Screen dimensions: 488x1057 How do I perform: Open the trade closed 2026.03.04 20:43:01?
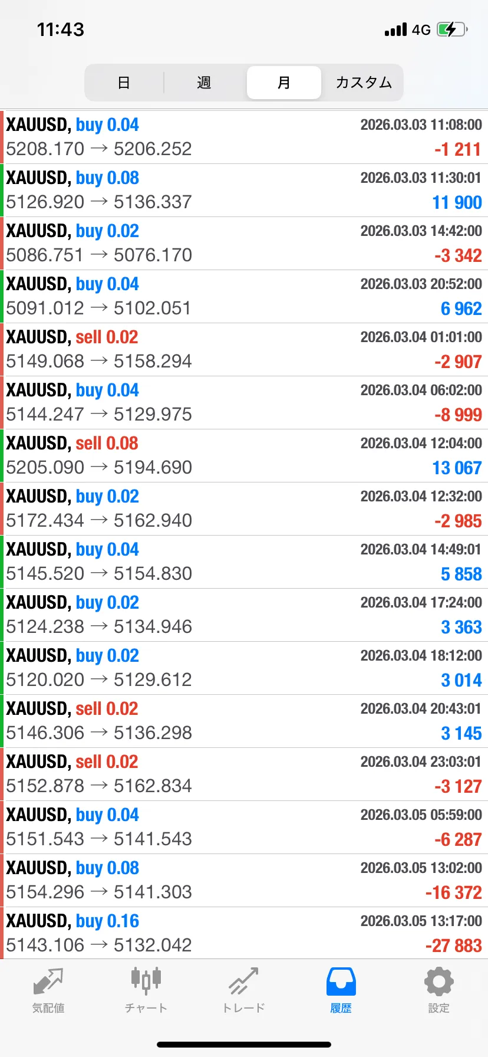tap(244, 721)
